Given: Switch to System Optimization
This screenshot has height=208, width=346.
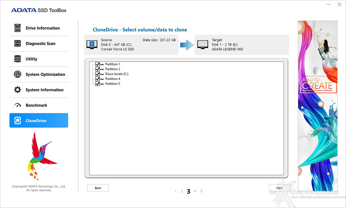Looking at the screenshot, I should tap(39, 75).
